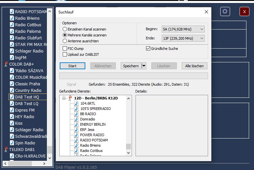Select Mehrere Kanäle scannen radio option
This screenshot has width=254, height=170.
coord(65,35)
